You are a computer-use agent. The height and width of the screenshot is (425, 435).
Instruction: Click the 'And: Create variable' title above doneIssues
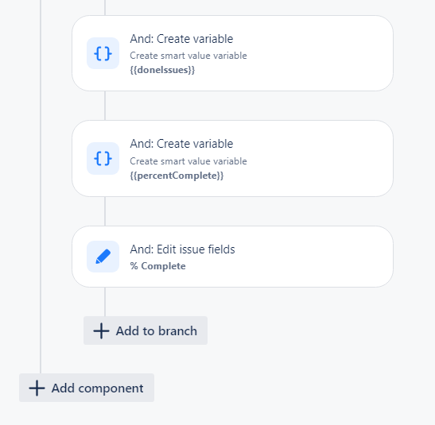181,39
